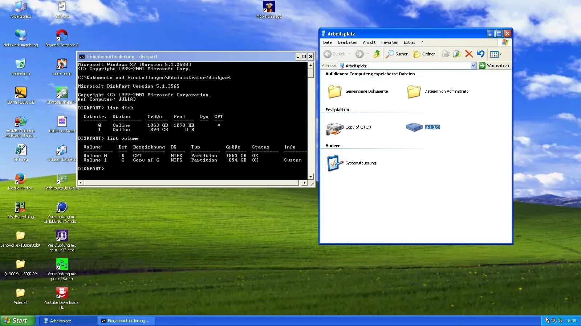Select the asl5.txt file on the desktop

coord(62,10)
